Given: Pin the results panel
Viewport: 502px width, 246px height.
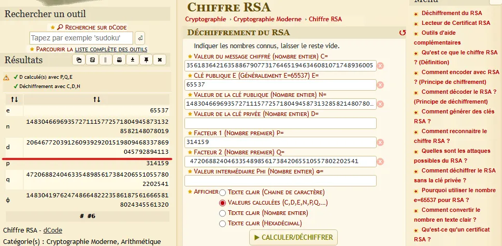Looking at the screenshot, I should [x=146, y=60].
